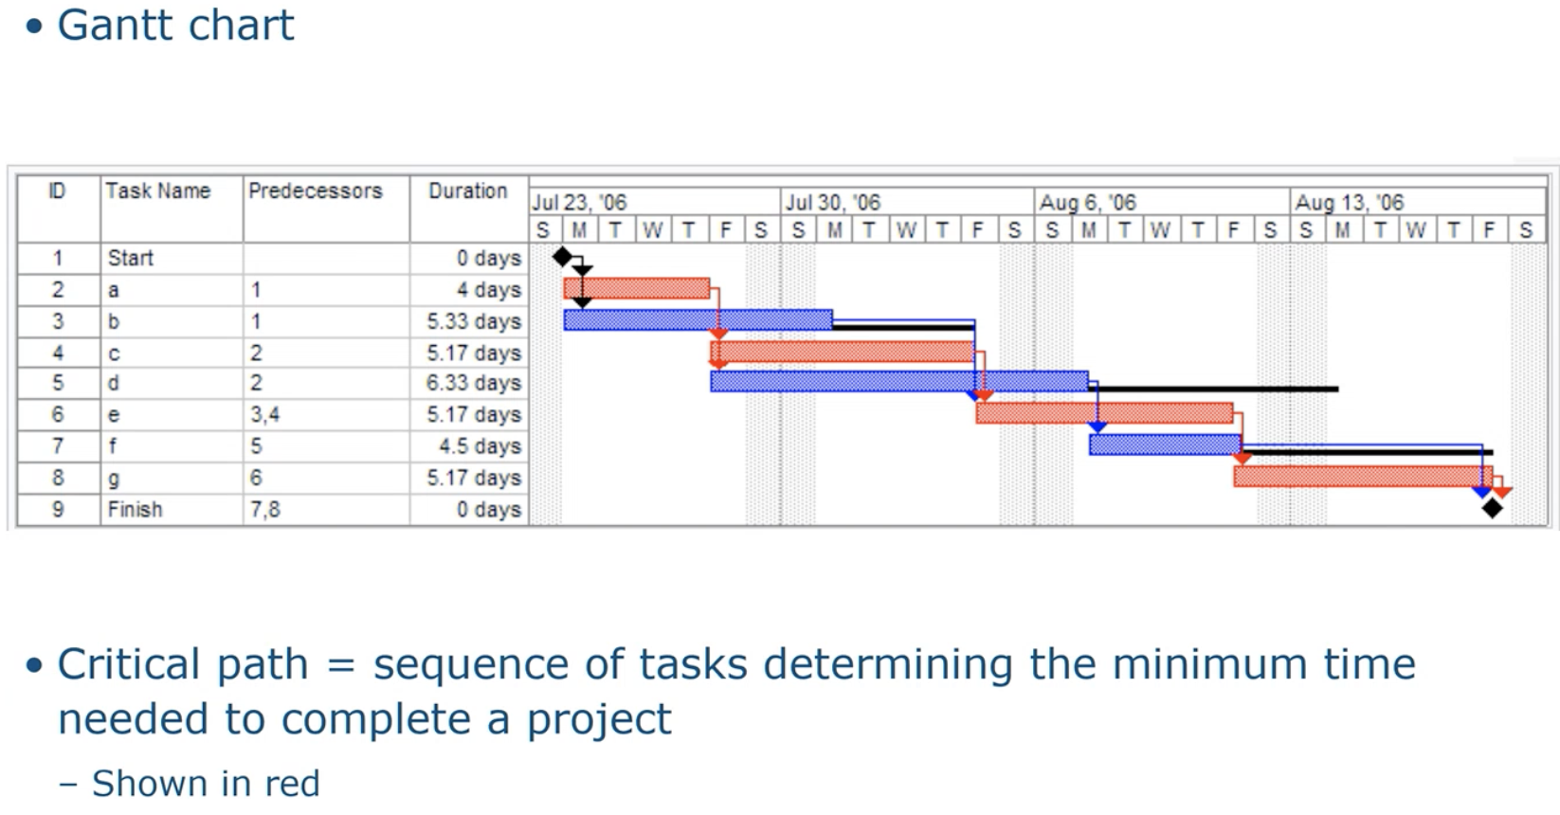Viewport: 1560px width, 815px height.
Task: Select the blue bar for task b
Action: [698, 319]
